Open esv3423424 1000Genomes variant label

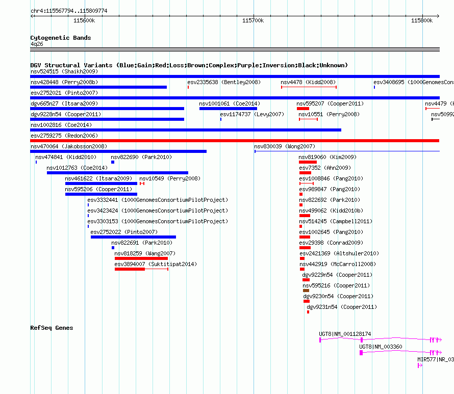[x=158, y=211]
